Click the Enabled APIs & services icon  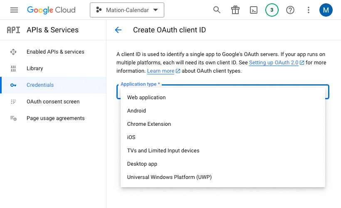click(13, 52)
